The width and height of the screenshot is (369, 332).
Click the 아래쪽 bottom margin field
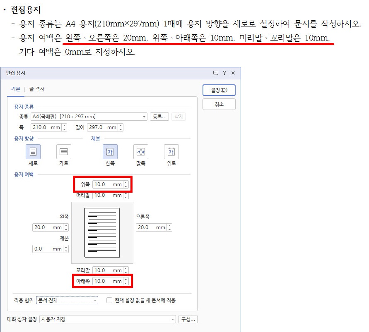(108, 281)
